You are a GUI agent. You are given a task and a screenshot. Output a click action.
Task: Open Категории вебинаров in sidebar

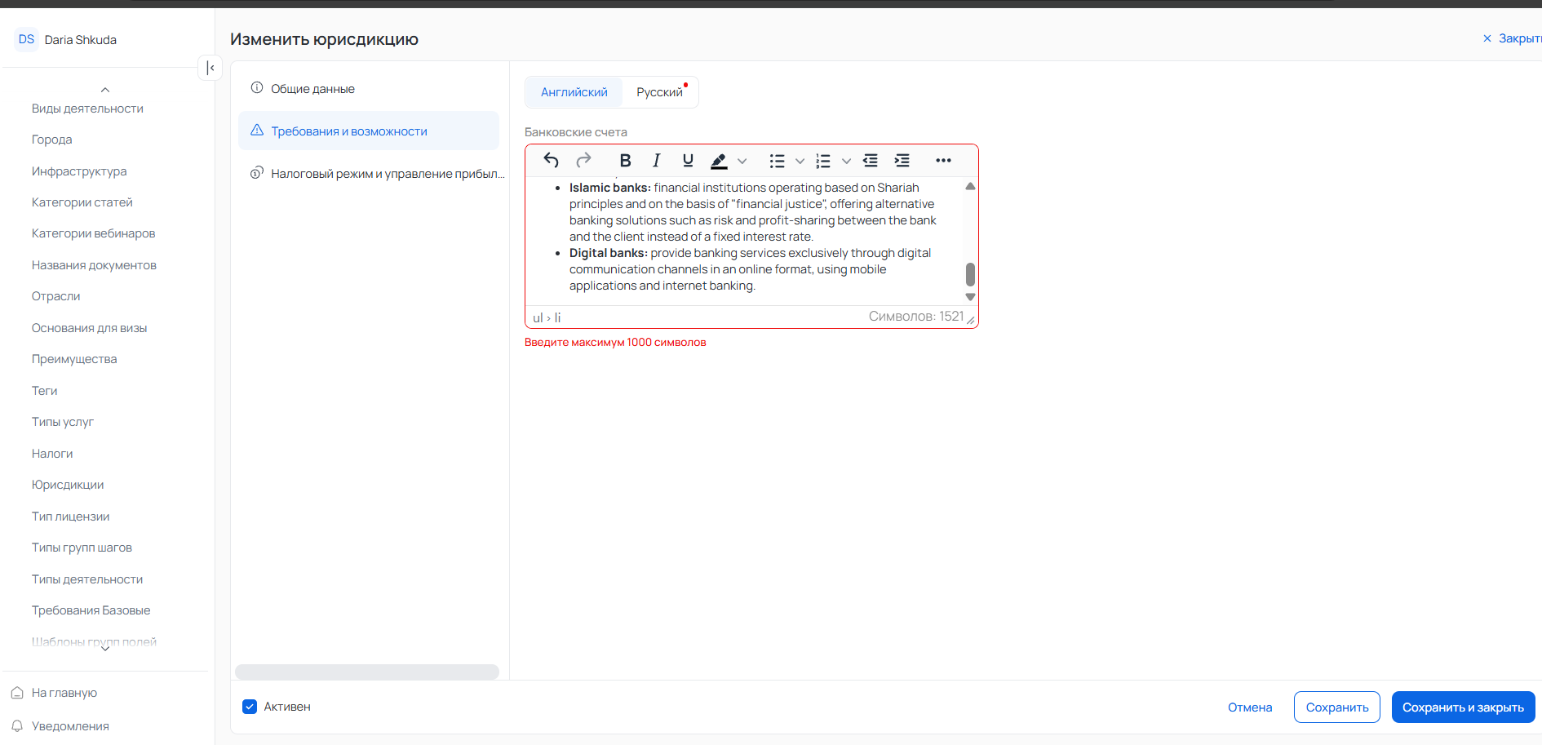click(93, 233)
